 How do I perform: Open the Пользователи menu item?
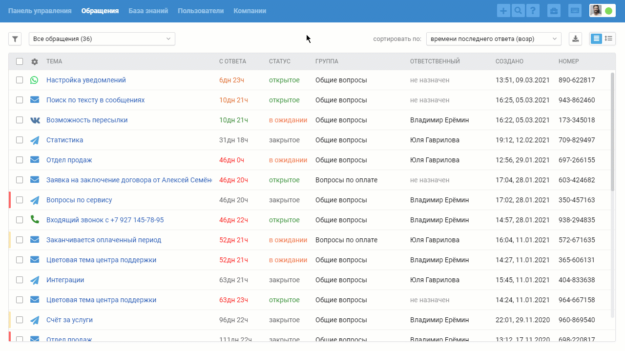201,11
